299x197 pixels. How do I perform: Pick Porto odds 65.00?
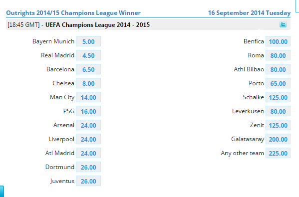click(278, 83)
